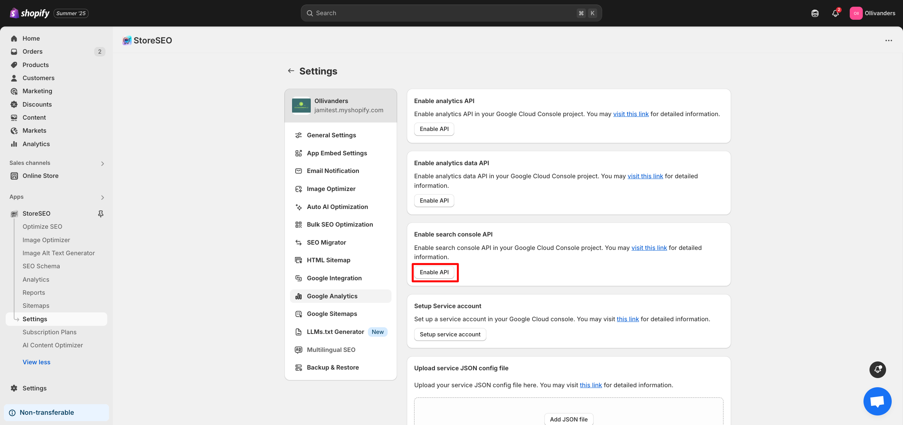Click the Home icon in sidebar
This screenshot has height=425, width=903.
click(14, 38)
